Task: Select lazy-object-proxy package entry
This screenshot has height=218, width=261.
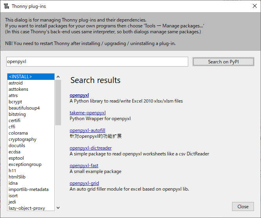Action: pyautogui.click(x=27, y=208)
